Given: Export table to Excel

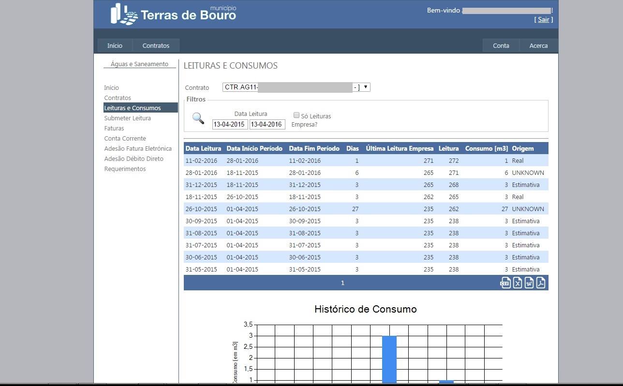Looking at the screenshot, I should tap(518, 283).
